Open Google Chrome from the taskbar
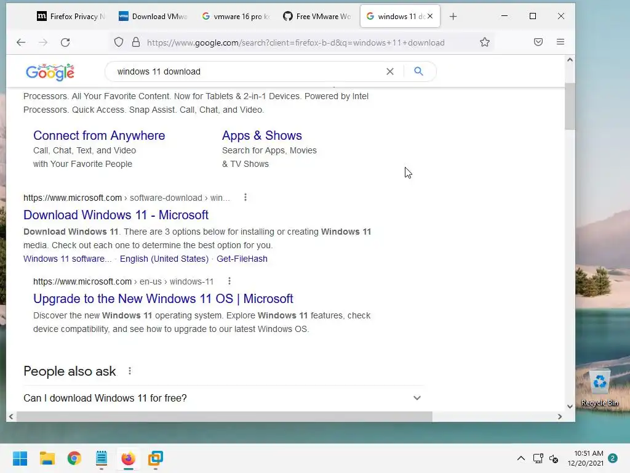Viewport: 630px width, 473px height. tap(74, 458)
